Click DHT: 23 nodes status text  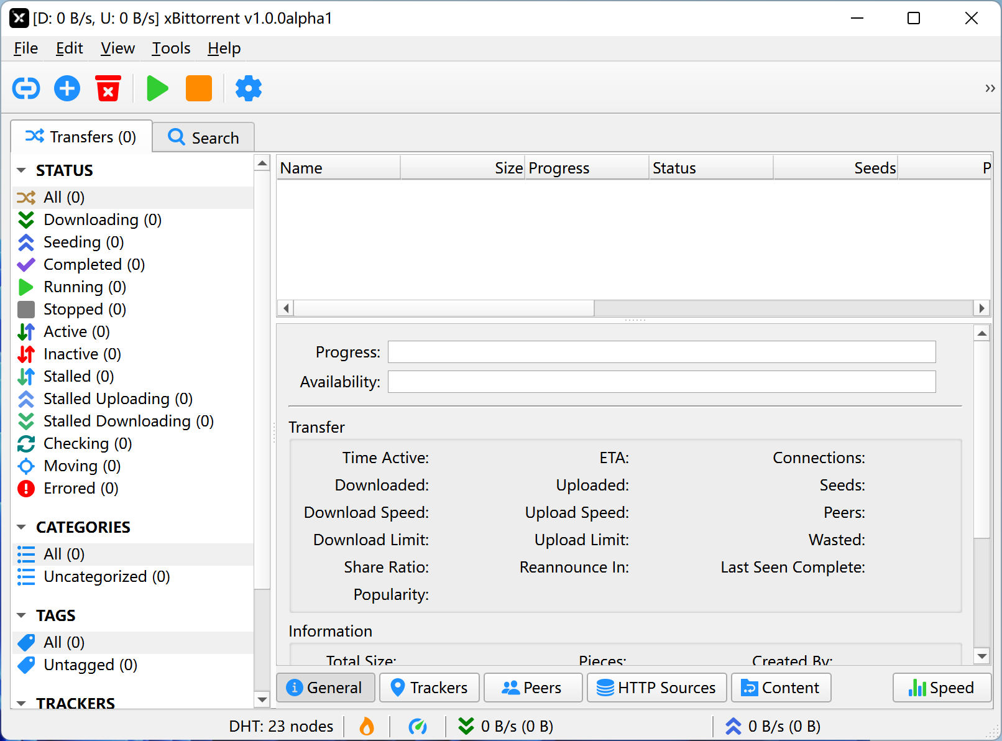(x=281, y=726)
